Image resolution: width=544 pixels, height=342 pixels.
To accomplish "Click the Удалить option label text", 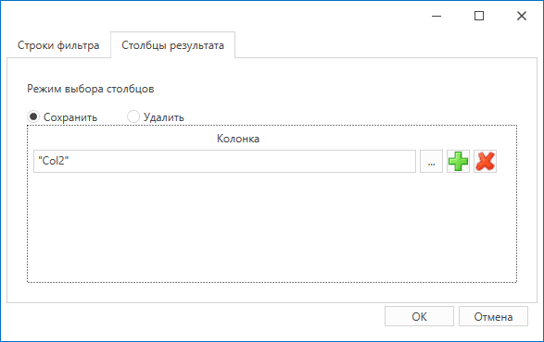I will tap(164, 117).
